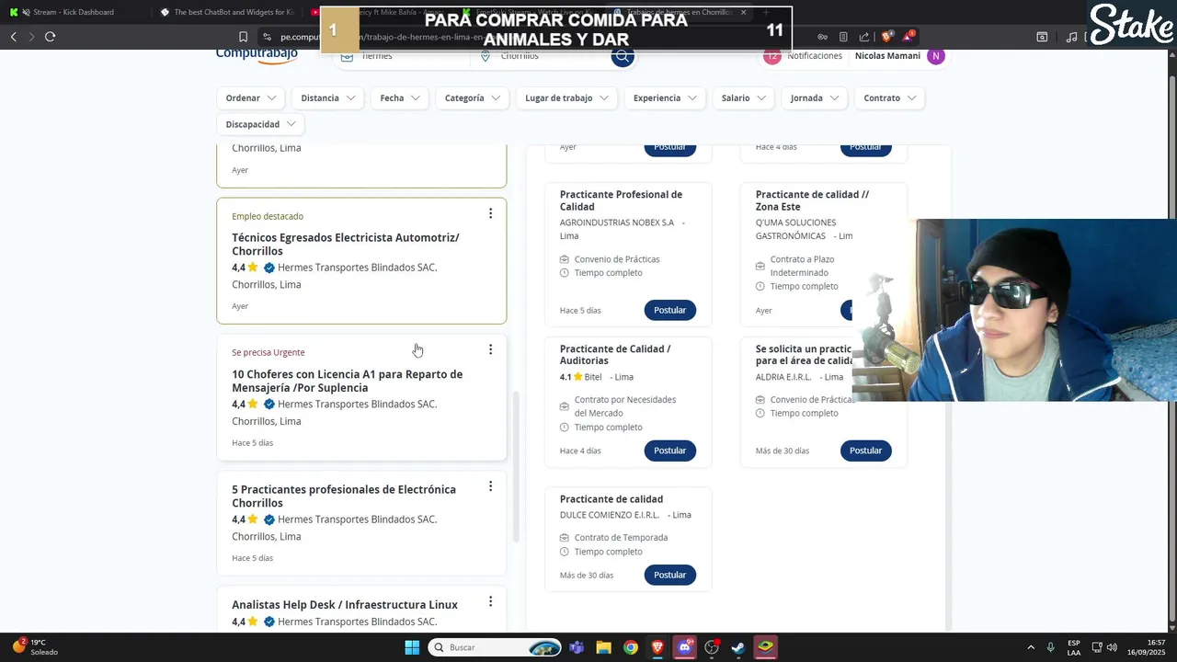This screenshot has width=1177, height=662.
Task: Open Practicante de calidad // Zona Este listing
Action: coord(812,200)
